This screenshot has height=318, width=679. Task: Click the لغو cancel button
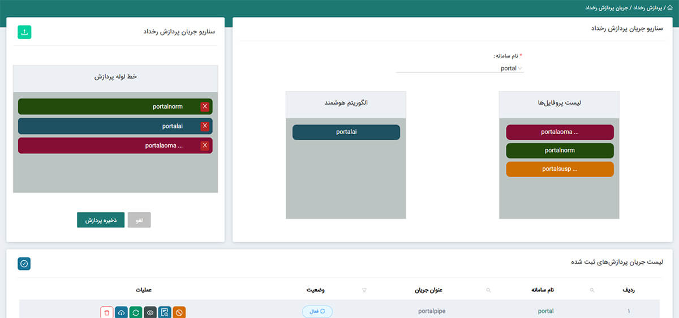click(x=139, y=220)
